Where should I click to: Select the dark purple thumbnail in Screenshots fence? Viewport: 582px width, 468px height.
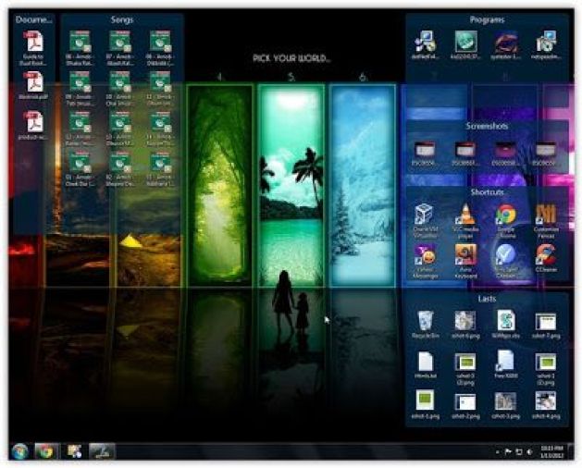click(505, 154)
